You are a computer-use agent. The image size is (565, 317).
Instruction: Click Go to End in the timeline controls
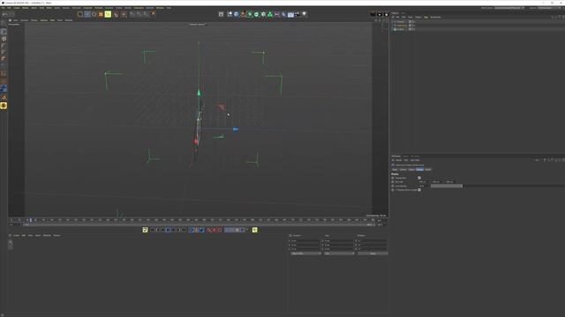coord(184,230)
